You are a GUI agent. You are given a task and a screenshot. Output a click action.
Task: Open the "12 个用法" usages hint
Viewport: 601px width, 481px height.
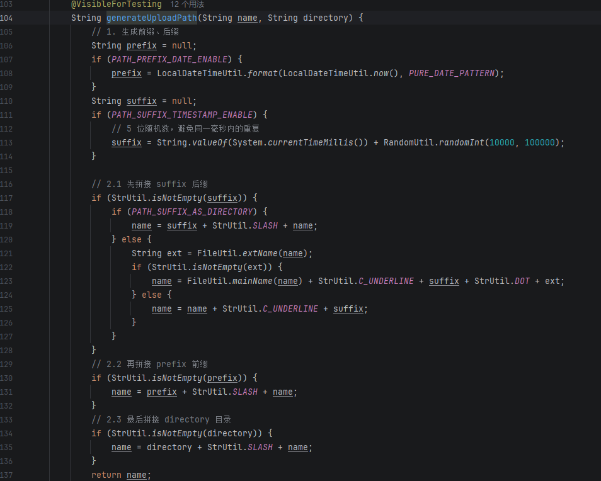pyautogui.click(x=187, y=4)
